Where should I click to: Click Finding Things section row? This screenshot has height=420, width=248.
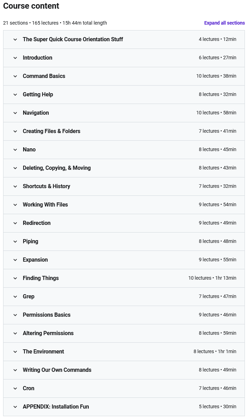click(x=124, y=278)
